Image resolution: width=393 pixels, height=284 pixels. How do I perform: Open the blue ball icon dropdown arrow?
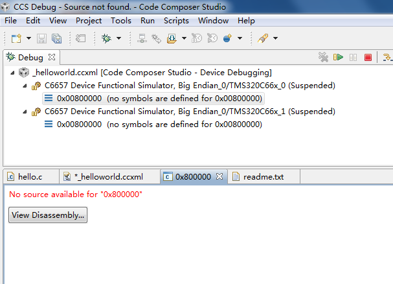point(240,38)
